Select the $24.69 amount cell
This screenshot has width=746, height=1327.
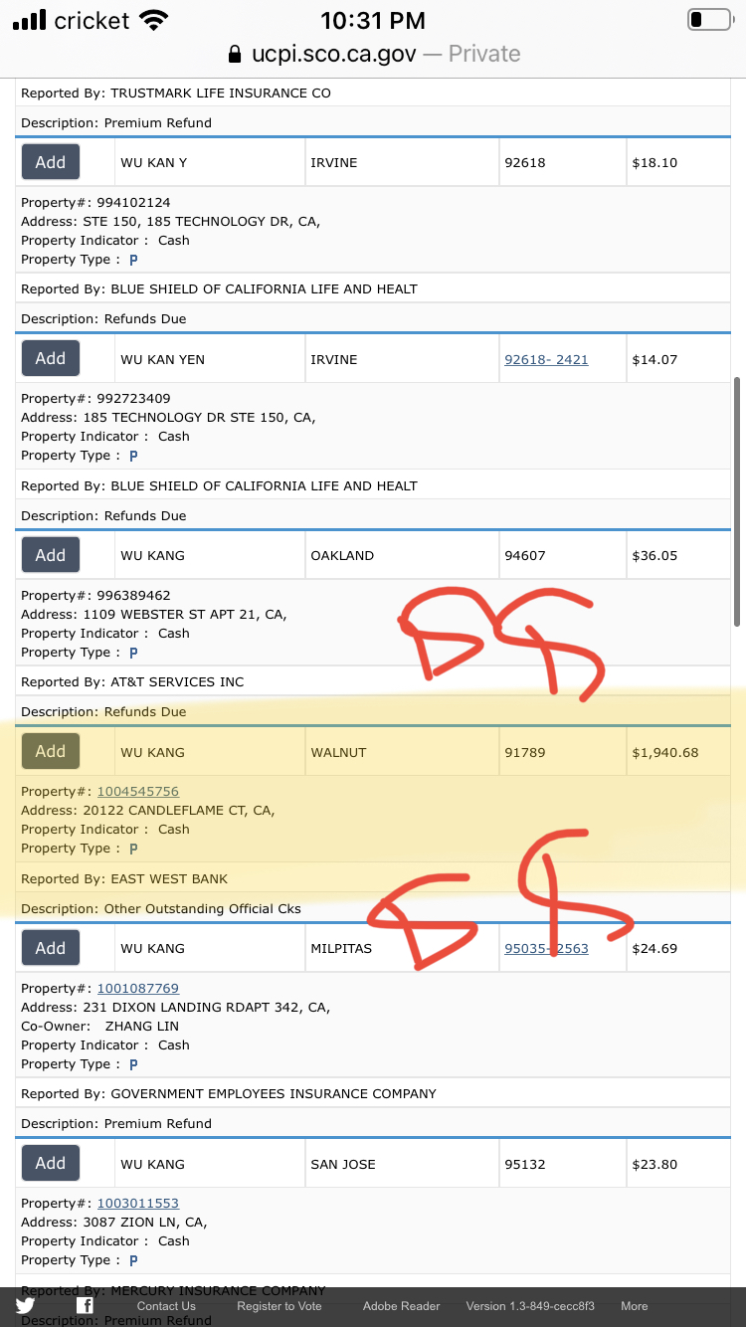pyautogui.click(x=678, y=948)
